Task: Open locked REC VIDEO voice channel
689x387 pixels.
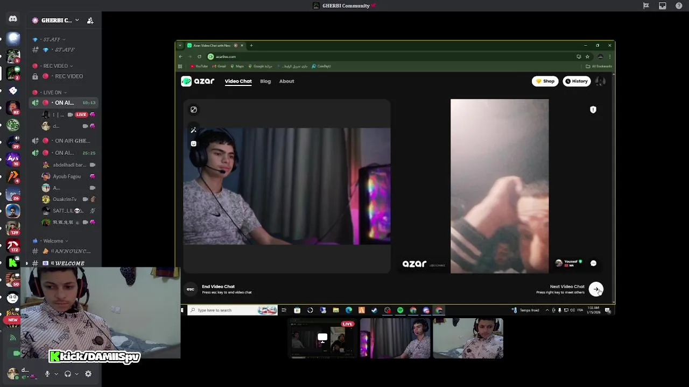Action: pos(64,76)
